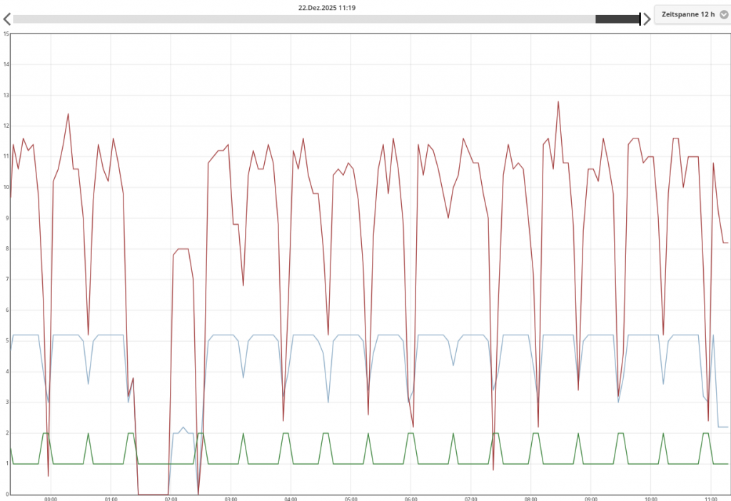Viewport: 731px width, 501px height.
Task: Click the left arrow to go back in time
Action: pos(6,19)
